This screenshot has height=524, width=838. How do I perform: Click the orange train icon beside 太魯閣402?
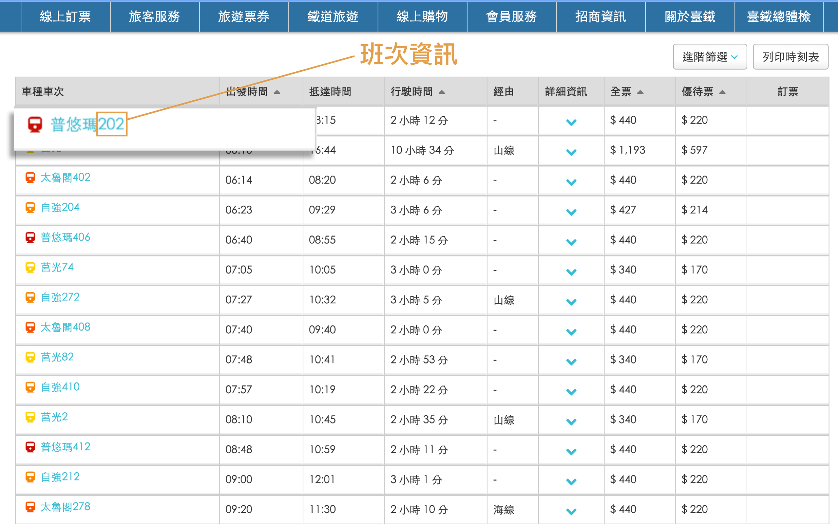pos(30,178)
